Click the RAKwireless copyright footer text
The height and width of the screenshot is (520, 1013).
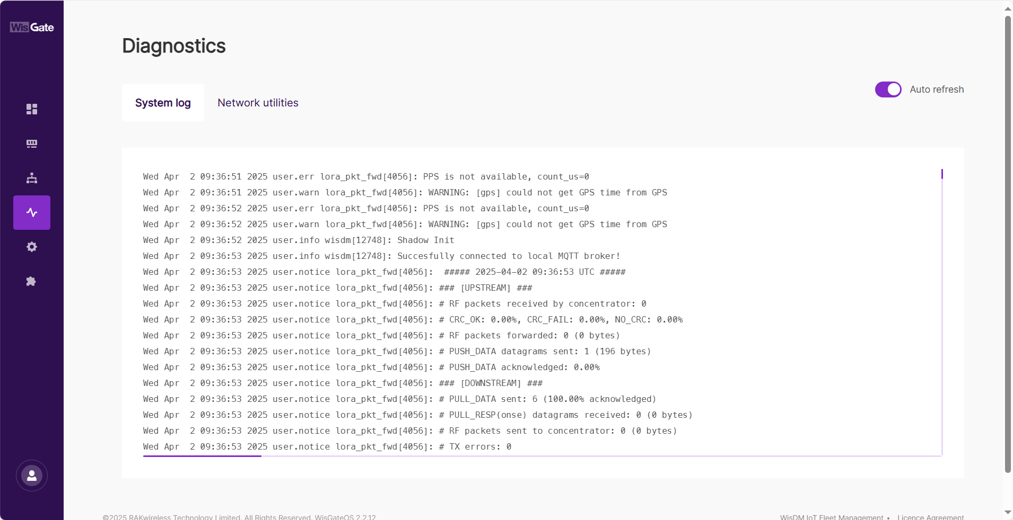coord(239,517)
